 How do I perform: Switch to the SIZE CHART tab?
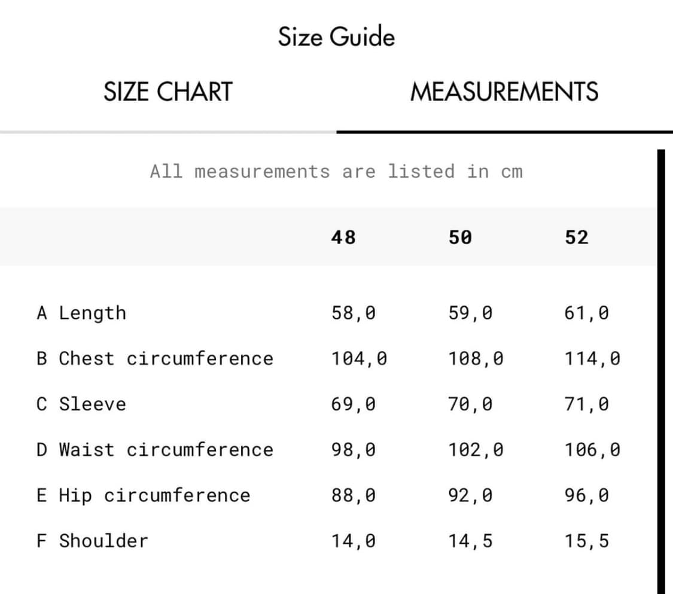click(168, 92)
